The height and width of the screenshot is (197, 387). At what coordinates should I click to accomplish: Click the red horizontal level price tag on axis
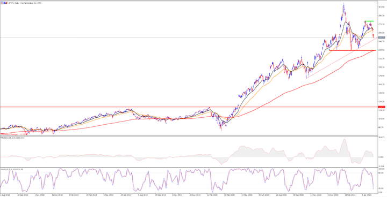[x=382, y=107]
